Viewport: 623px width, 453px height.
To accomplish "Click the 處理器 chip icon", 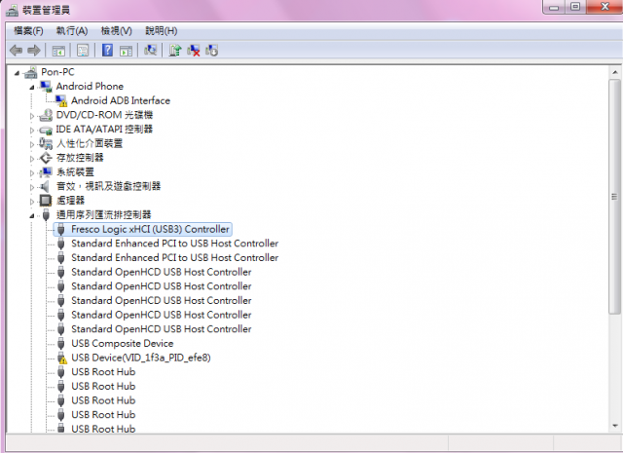I will [x=46, y=201].
